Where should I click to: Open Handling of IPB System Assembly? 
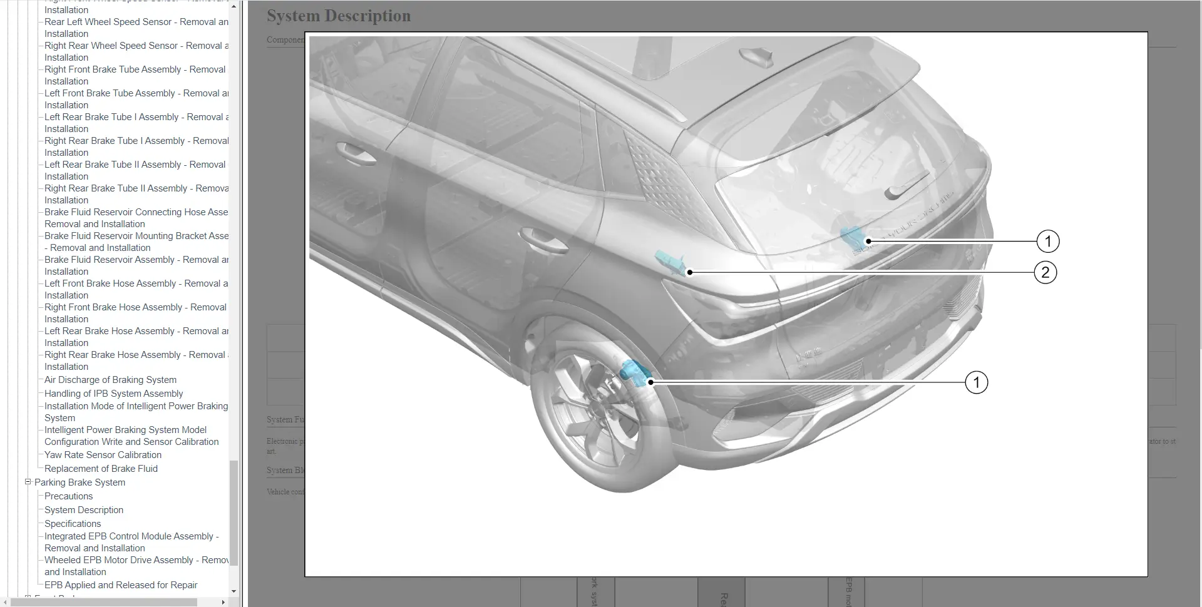(113, 394)
